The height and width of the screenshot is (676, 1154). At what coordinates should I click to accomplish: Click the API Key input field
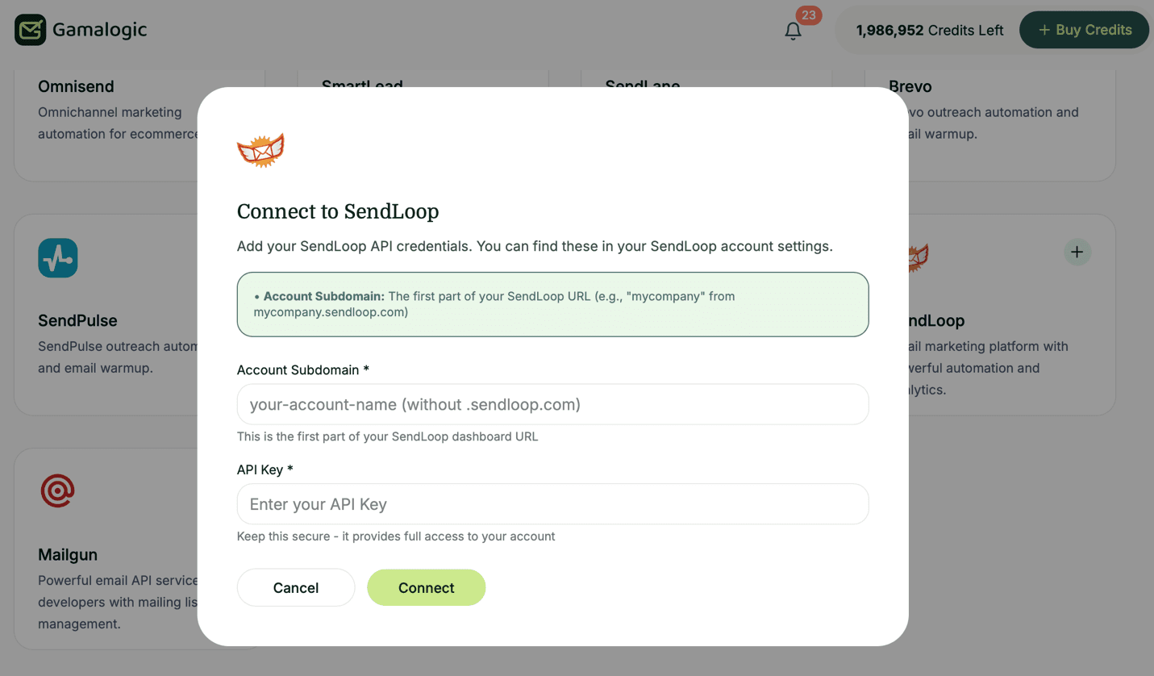coord(552,503)
